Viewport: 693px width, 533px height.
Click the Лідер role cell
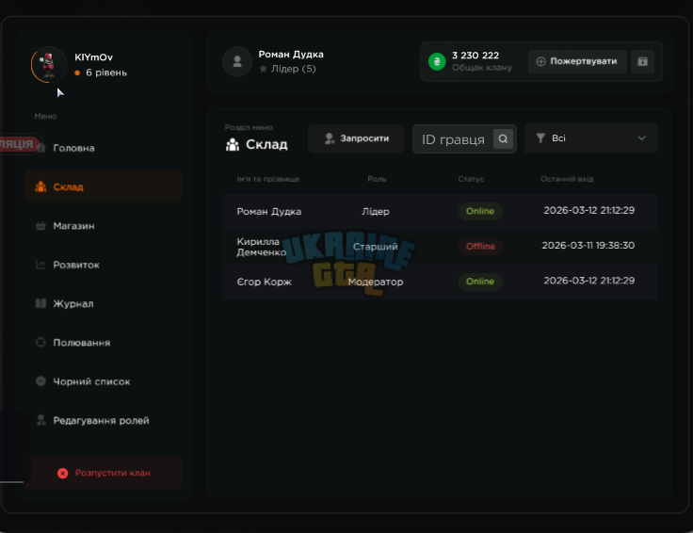376,211
